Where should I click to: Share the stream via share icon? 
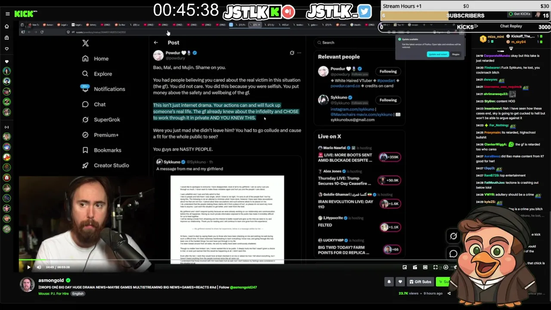pyautogui.click(x=449, y=294)
